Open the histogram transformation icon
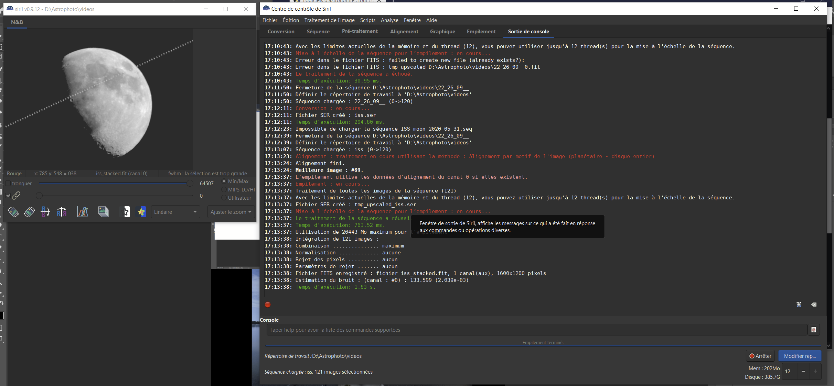 [x=83, y=212]
